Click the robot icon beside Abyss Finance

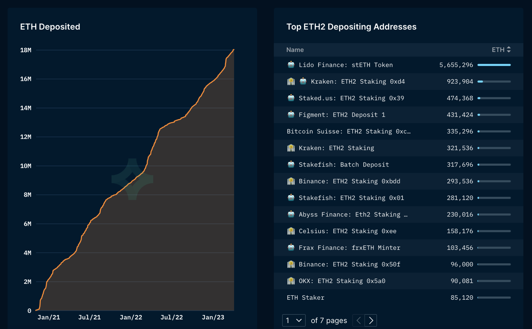(x=291, y=214)
